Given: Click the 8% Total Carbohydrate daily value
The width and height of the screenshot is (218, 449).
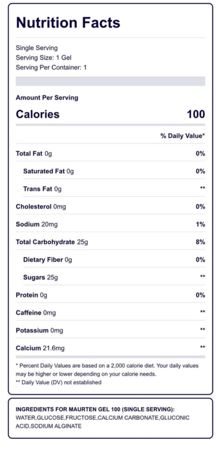Looking at the screenshot, I should 200,242.
